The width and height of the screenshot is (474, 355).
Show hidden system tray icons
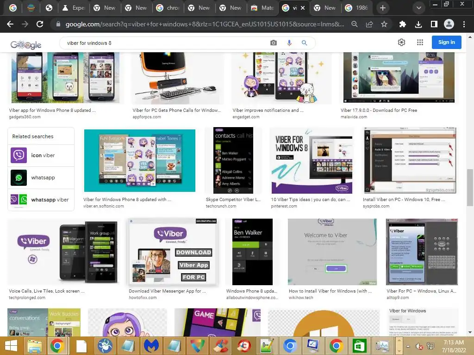(408, 346)
